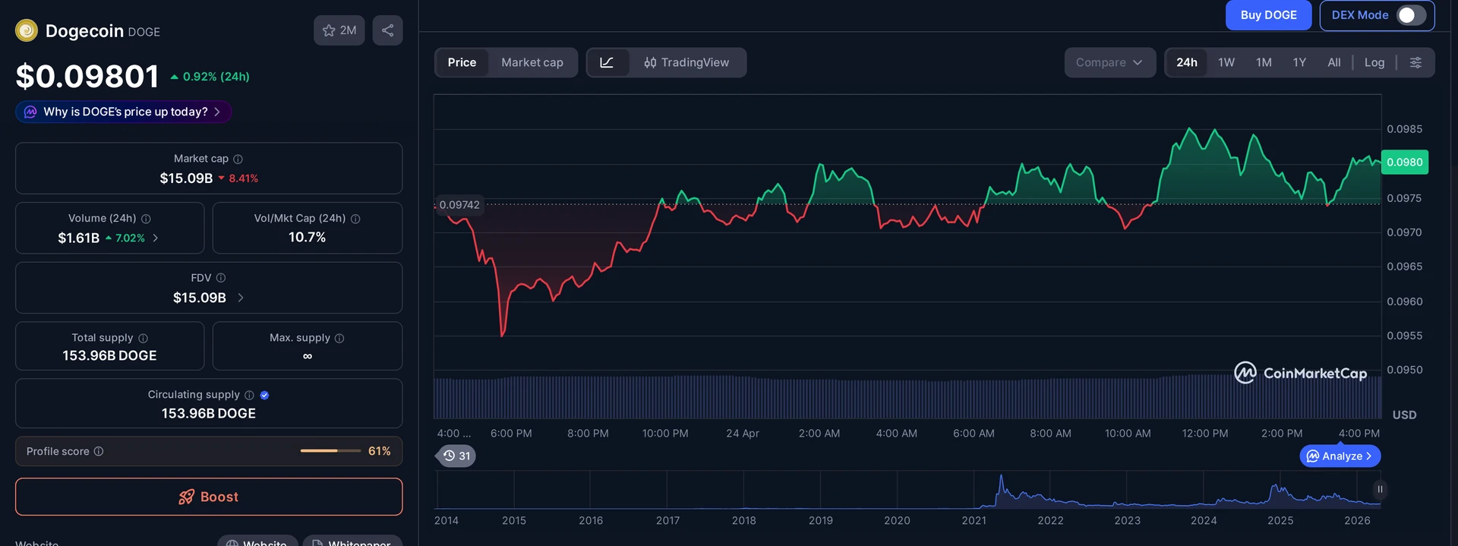The width and height of the screenshot is (1458, 546).
Task: Show Max. supply info icon
Action: click(339, 338)
